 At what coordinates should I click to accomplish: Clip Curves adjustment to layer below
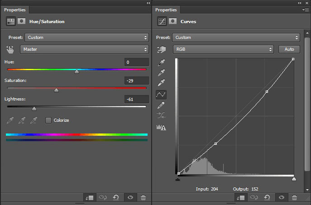(x=241, y=197)
